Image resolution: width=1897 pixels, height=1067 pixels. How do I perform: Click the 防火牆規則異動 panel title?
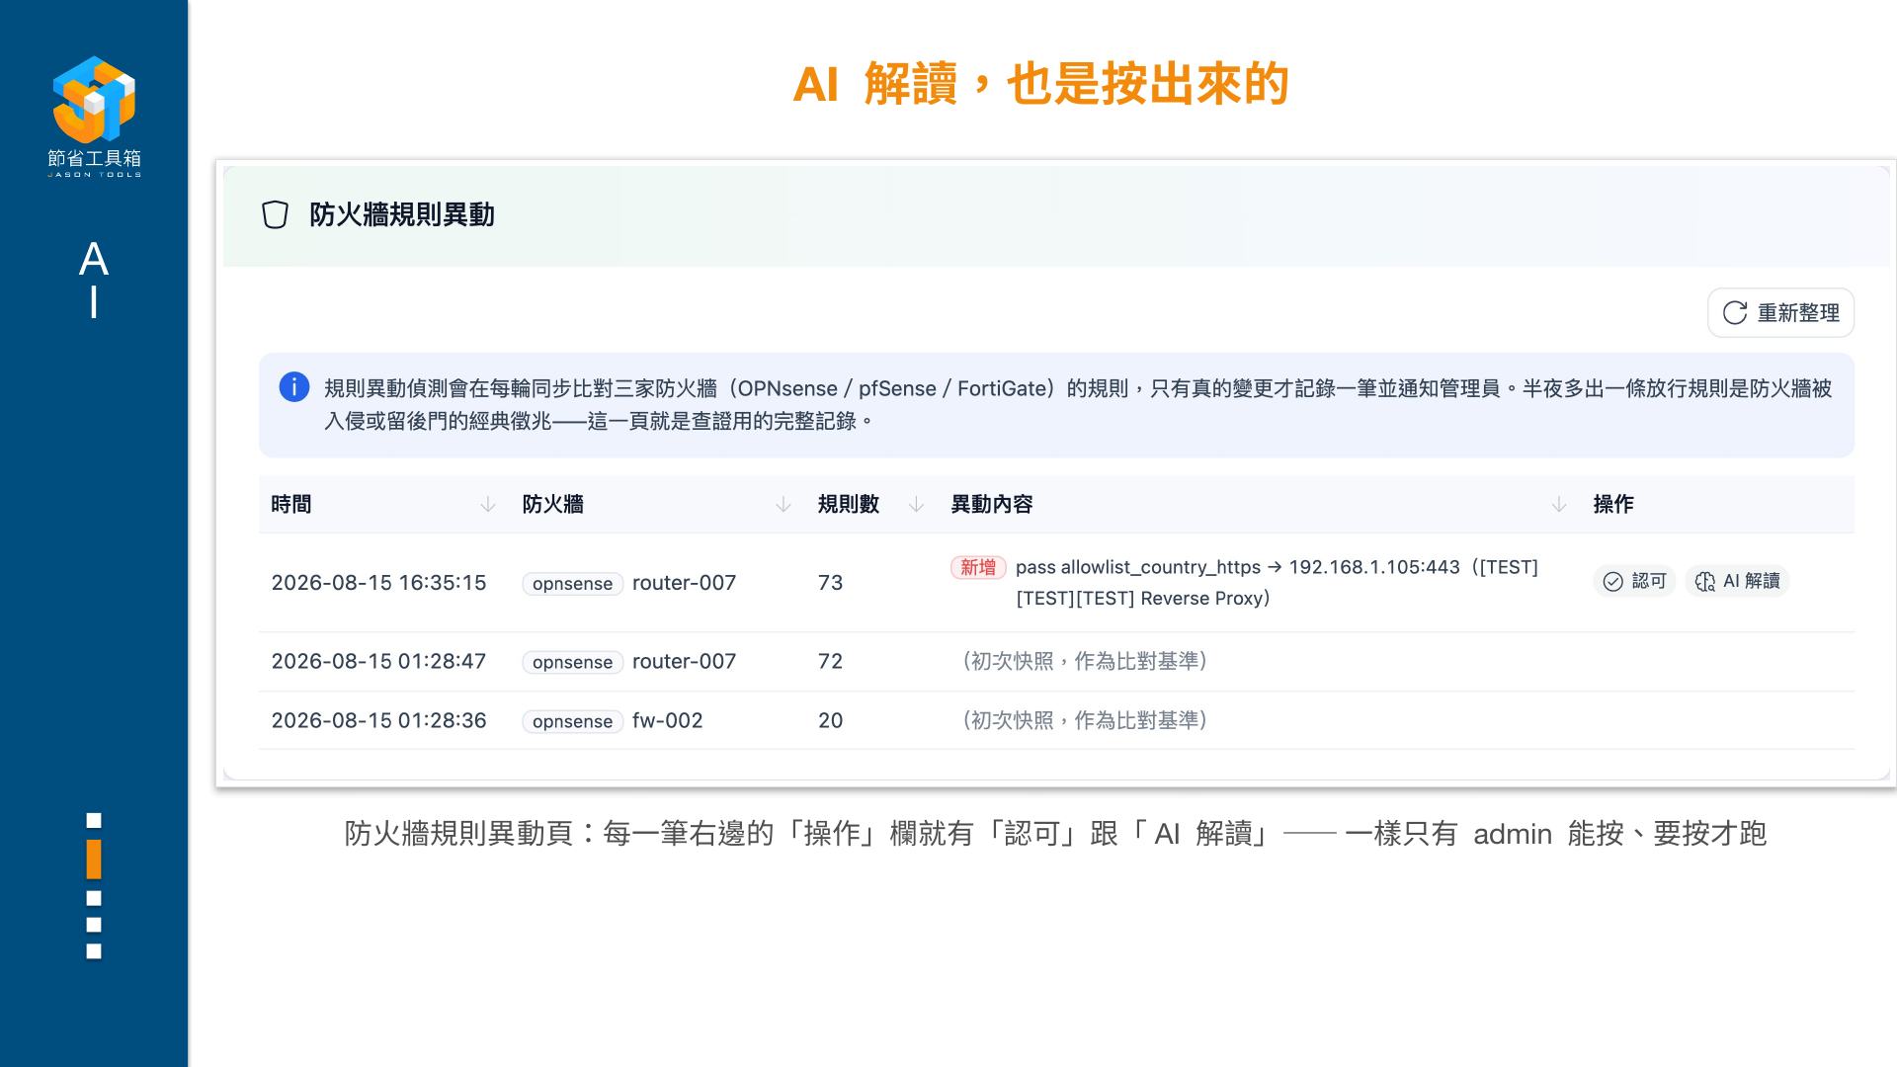tap(402, 215)
